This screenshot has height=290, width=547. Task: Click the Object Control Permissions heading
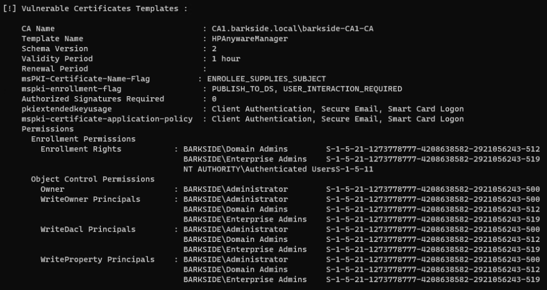92,179
